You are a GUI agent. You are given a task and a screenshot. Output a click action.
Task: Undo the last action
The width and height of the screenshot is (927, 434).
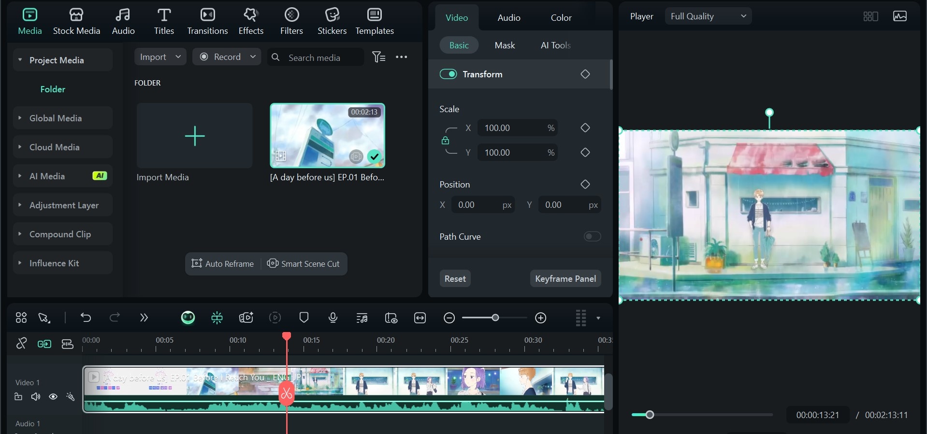pyautogui.click(x=86, y=318)
